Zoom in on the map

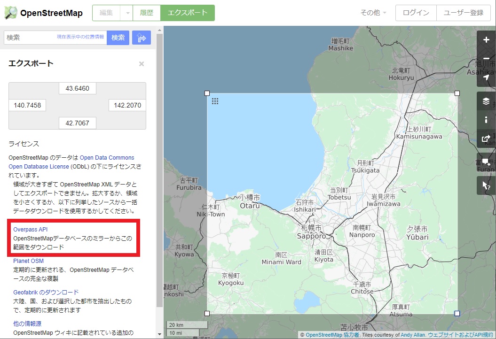click(x=486, y=40)
